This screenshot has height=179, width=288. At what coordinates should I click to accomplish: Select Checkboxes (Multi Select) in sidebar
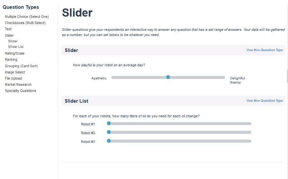pos(25,23)
